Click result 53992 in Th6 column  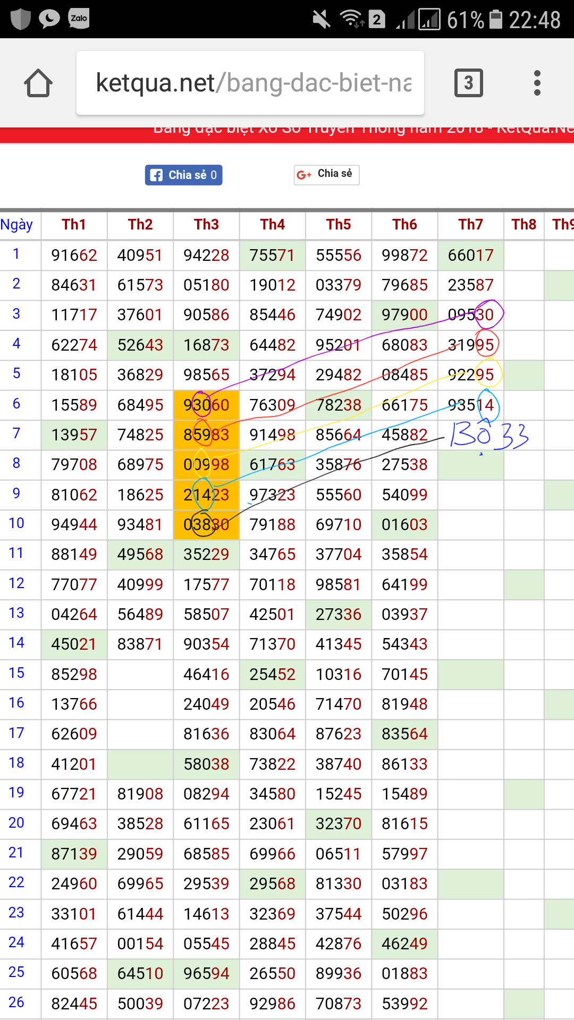click(x=405, y=1004)
